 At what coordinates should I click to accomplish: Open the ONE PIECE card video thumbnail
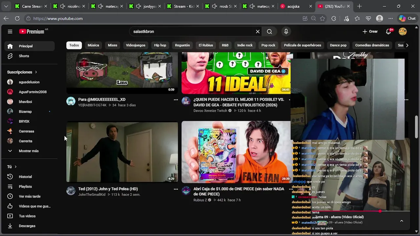coord(236,152)
